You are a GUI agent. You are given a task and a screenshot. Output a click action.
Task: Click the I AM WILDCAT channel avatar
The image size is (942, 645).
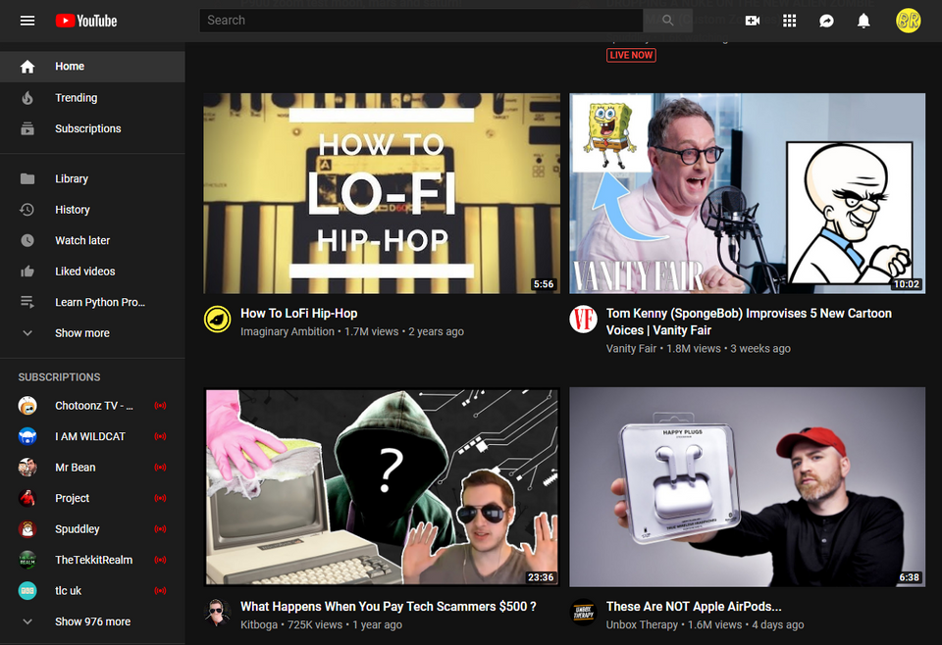click(x=27, y=436)
